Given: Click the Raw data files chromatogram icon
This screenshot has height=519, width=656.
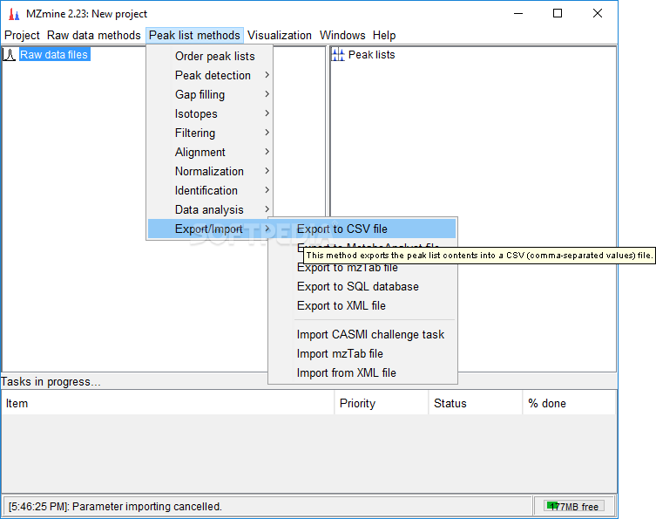Looking at the screenshot, I should coord(10,55).
